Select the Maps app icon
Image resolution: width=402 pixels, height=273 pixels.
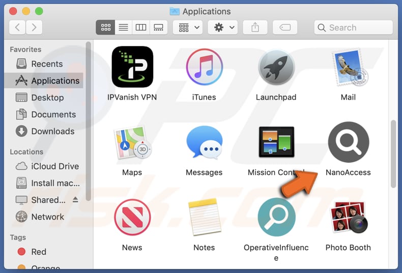pyautogui.click(x=132, y=142)
